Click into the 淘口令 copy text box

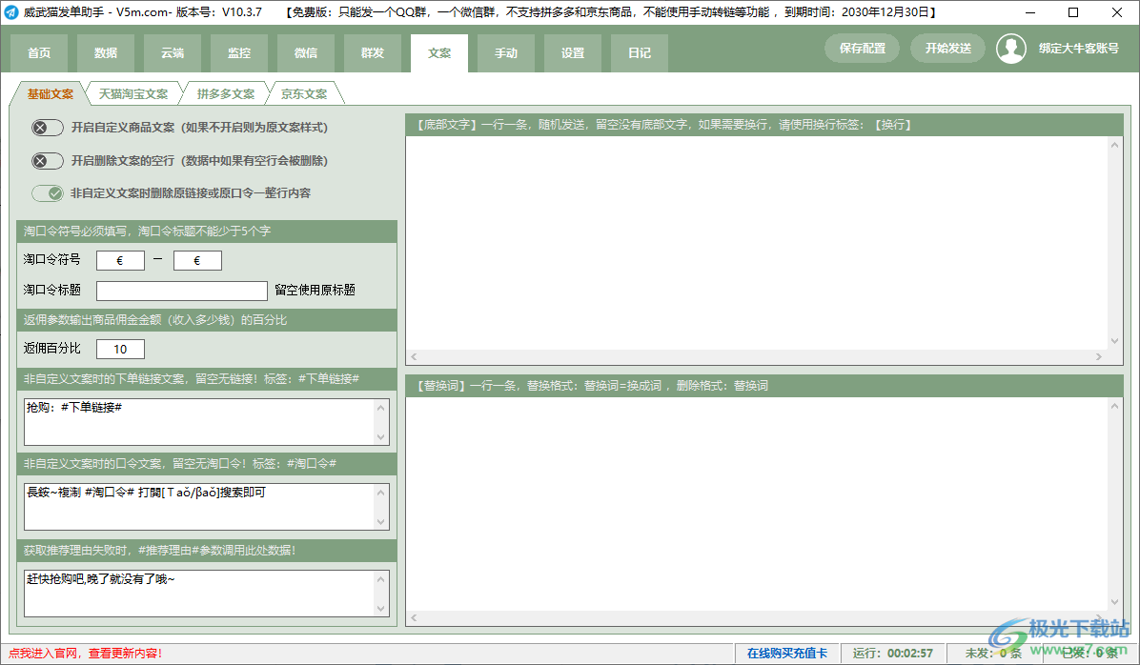tap(199, 507)
